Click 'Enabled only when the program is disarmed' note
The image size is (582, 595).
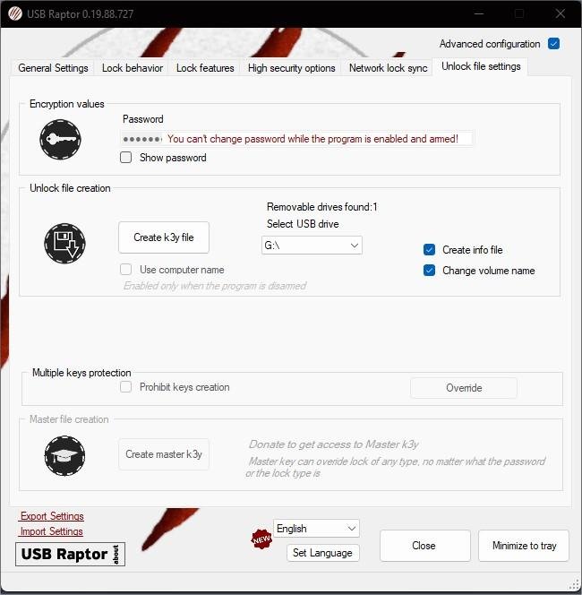pyautogui.click(x=215, y=286)
